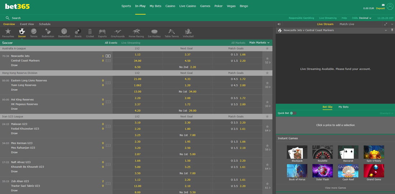Open the Book of Horus game

(x=297, y=171)
